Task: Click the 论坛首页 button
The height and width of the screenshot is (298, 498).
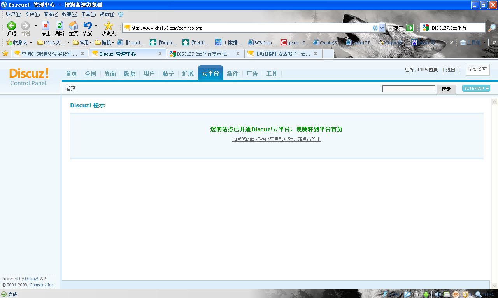Action: tap(477, 70)
